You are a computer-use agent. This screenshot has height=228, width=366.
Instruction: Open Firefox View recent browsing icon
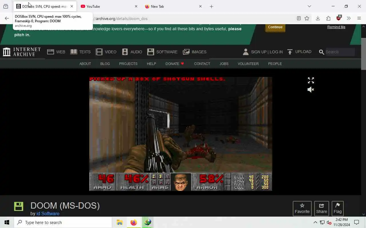(x=6, y=6)
